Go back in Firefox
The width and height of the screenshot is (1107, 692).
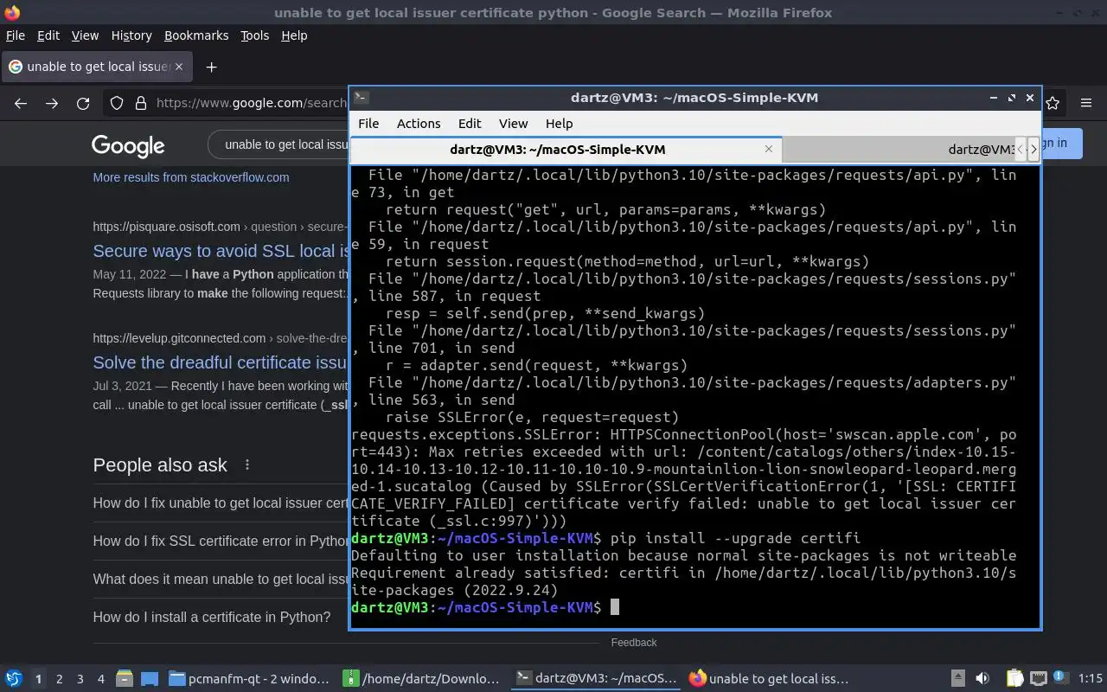[21, 103]
